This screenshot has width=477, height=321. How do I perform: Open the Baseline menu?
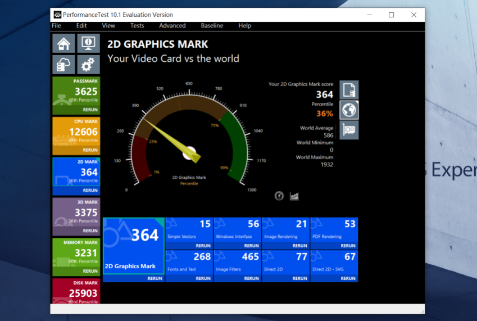tap(212, 25)
